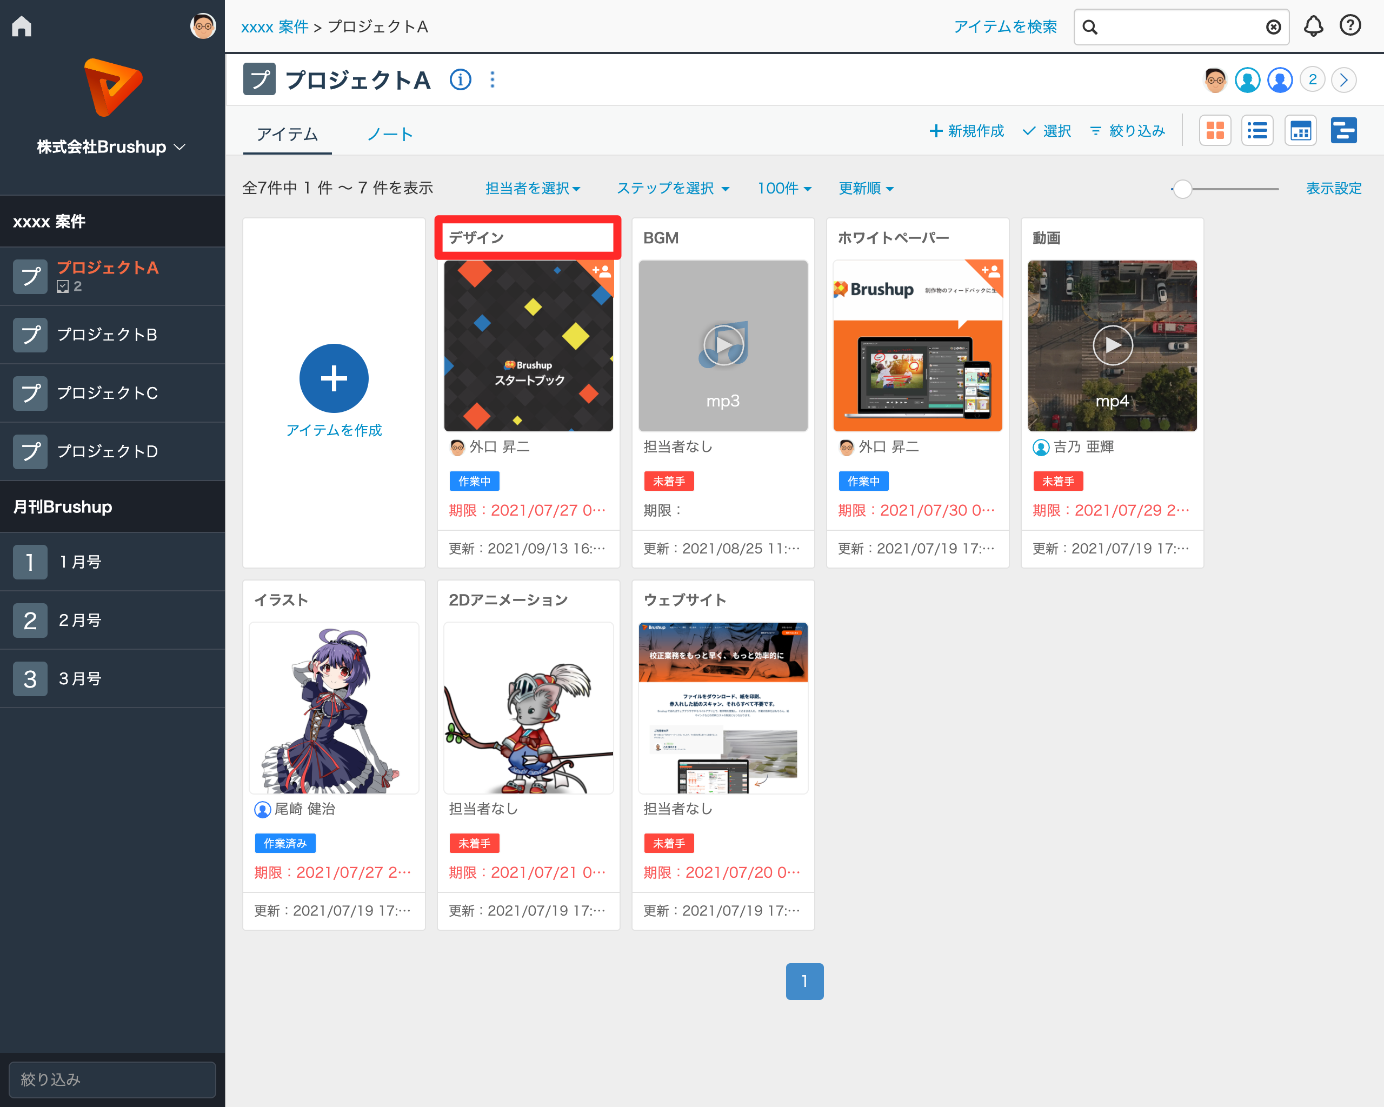Switch to calendar view layout
Image resolution: width=1384 pixels, height=1107 pixels.
point(1300,131)
